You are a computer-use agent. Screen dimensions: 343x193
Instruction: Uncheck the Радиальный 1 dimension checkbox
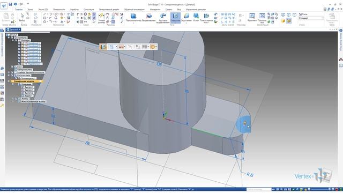coord(19,64)
